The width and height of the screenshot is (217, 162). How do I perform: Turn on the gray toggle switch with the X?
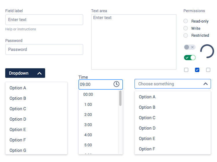point(190,47)
